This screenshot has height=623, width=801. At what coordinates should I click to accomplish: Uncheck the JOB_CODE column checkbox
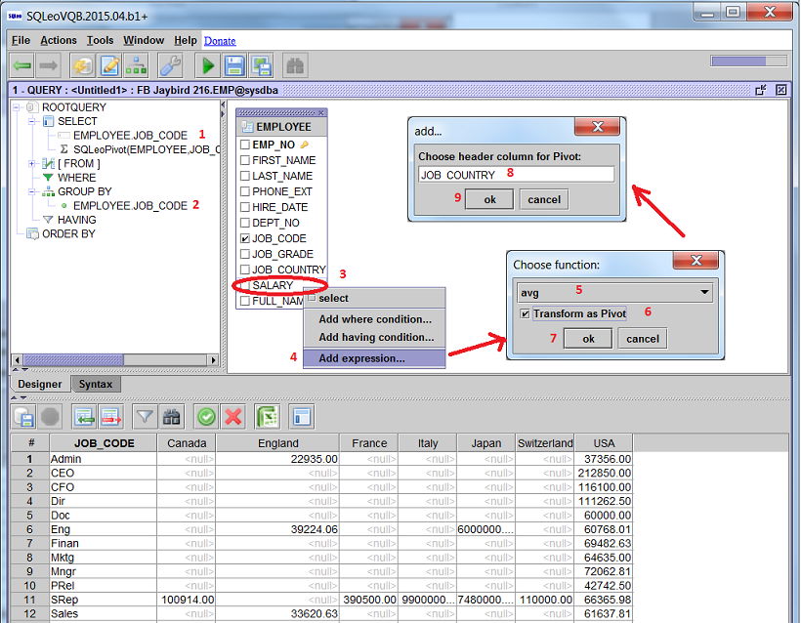click(x=245, y=238)
